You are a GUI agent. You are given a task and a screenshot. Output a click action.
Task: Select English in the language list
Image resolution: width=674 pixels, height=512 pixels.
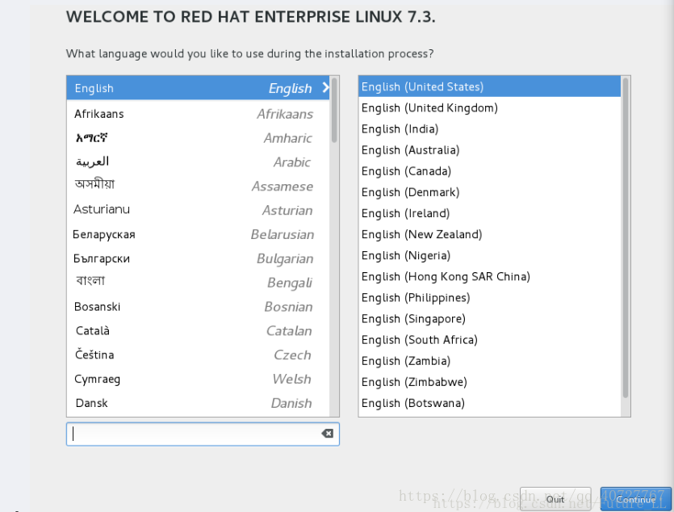[198, 88]
